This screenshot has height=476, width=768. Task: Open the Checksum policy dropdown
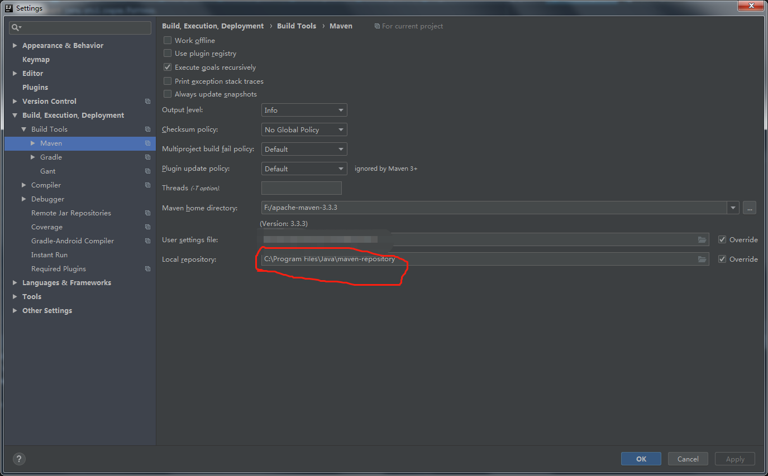[304, 129]
